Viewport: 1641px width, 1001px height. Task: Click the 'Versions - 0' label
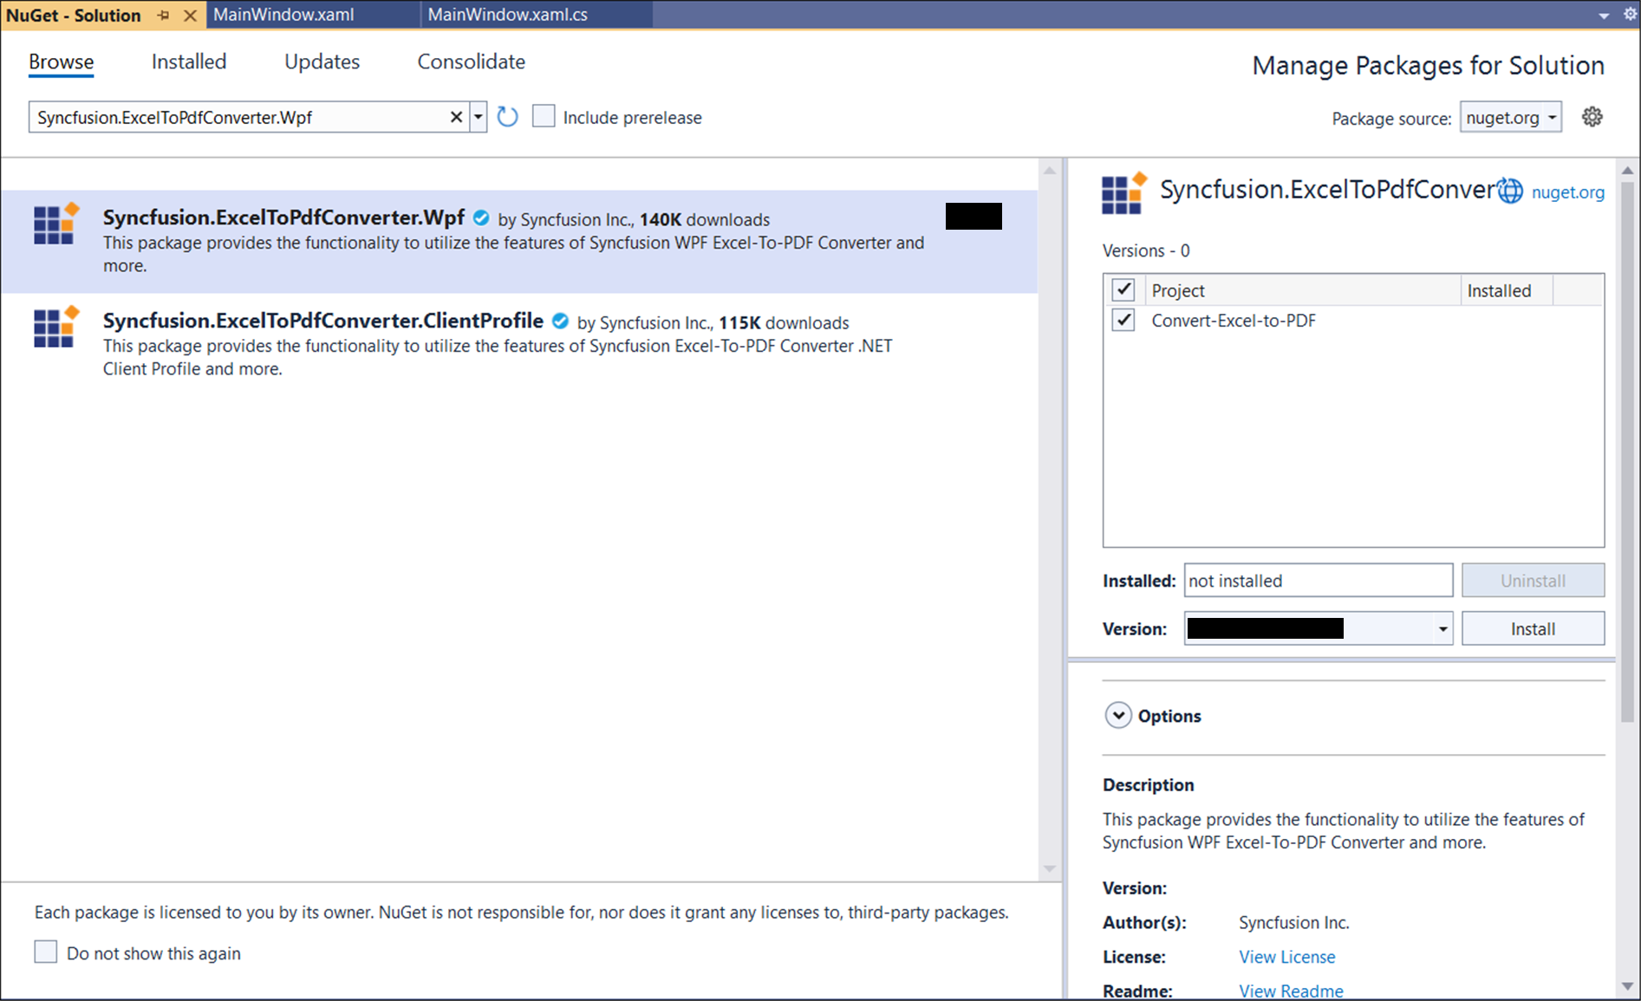click(x=1146, y=250)
